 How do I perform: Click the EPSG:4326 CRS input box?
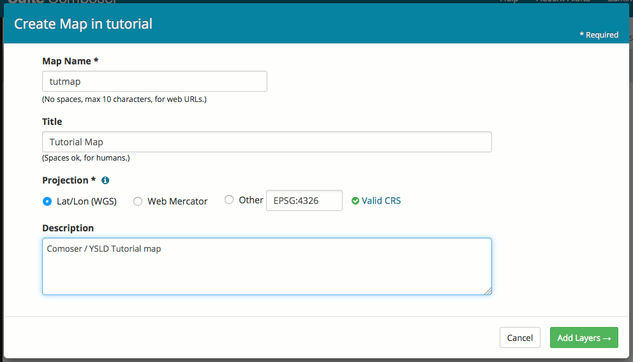[304, 200]
